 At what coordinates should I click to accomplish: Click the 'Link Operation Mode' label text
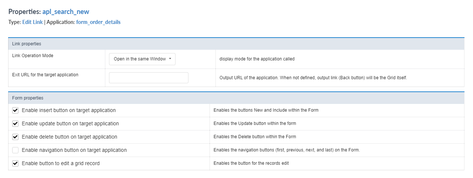33,56
